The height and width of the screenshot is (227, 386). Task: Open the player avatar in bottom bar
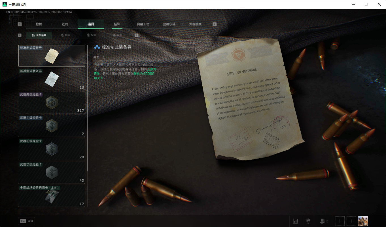363,221
